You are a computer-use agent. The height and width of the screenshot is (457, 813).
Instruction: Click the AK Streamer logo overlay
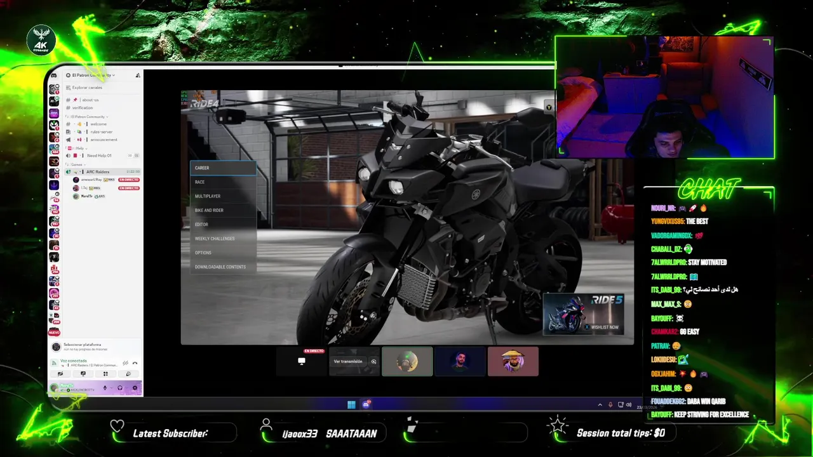(41, 41)
